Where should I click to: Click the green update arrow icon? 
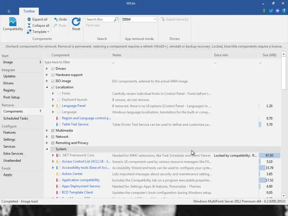click(264, 11)
